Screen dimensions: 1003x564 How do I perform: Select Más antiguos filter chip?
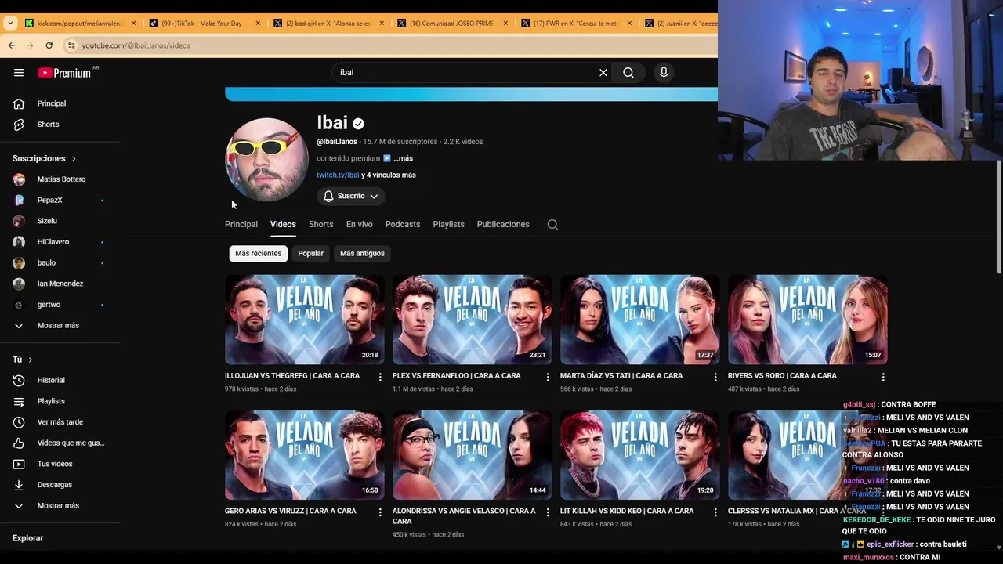[x=362, y=254]
